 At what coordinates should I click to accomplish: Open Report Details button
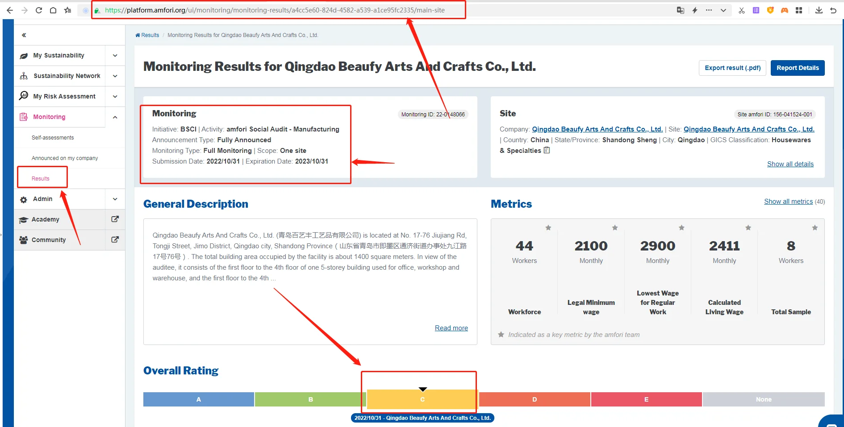click(798, 68)
